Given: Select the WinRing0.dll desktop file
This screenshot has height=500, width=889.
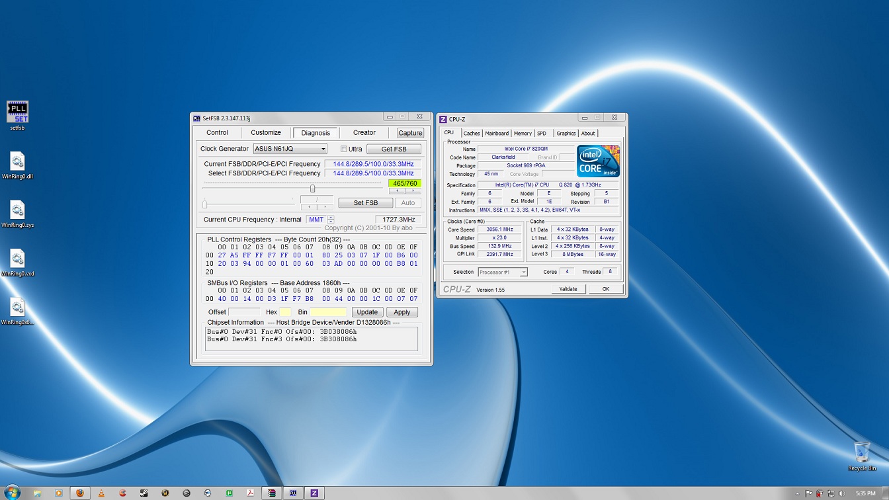Looking at the screenshot, I should pyautogui.click(x=18, y=166).
